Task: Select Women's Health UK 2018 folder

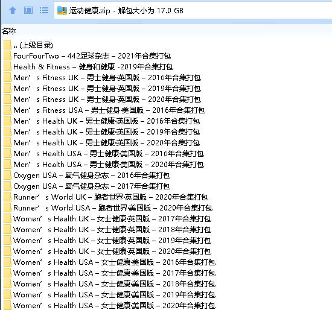Action: point(112,230)
